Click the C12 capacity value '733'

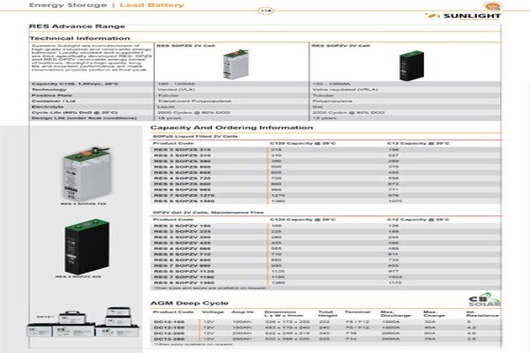coord(393,260)
